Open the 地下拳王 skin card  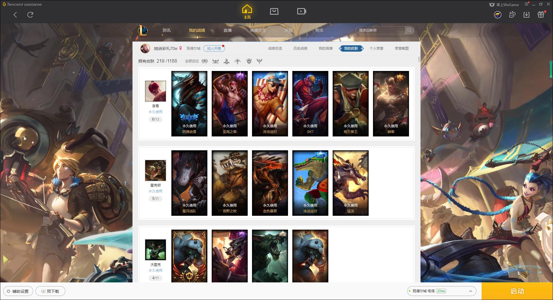point(351,104)
